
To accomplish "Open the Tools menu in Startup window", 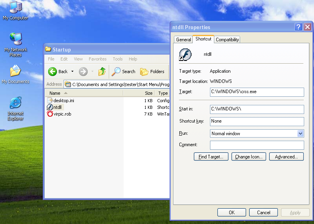I will coord(117,59).
